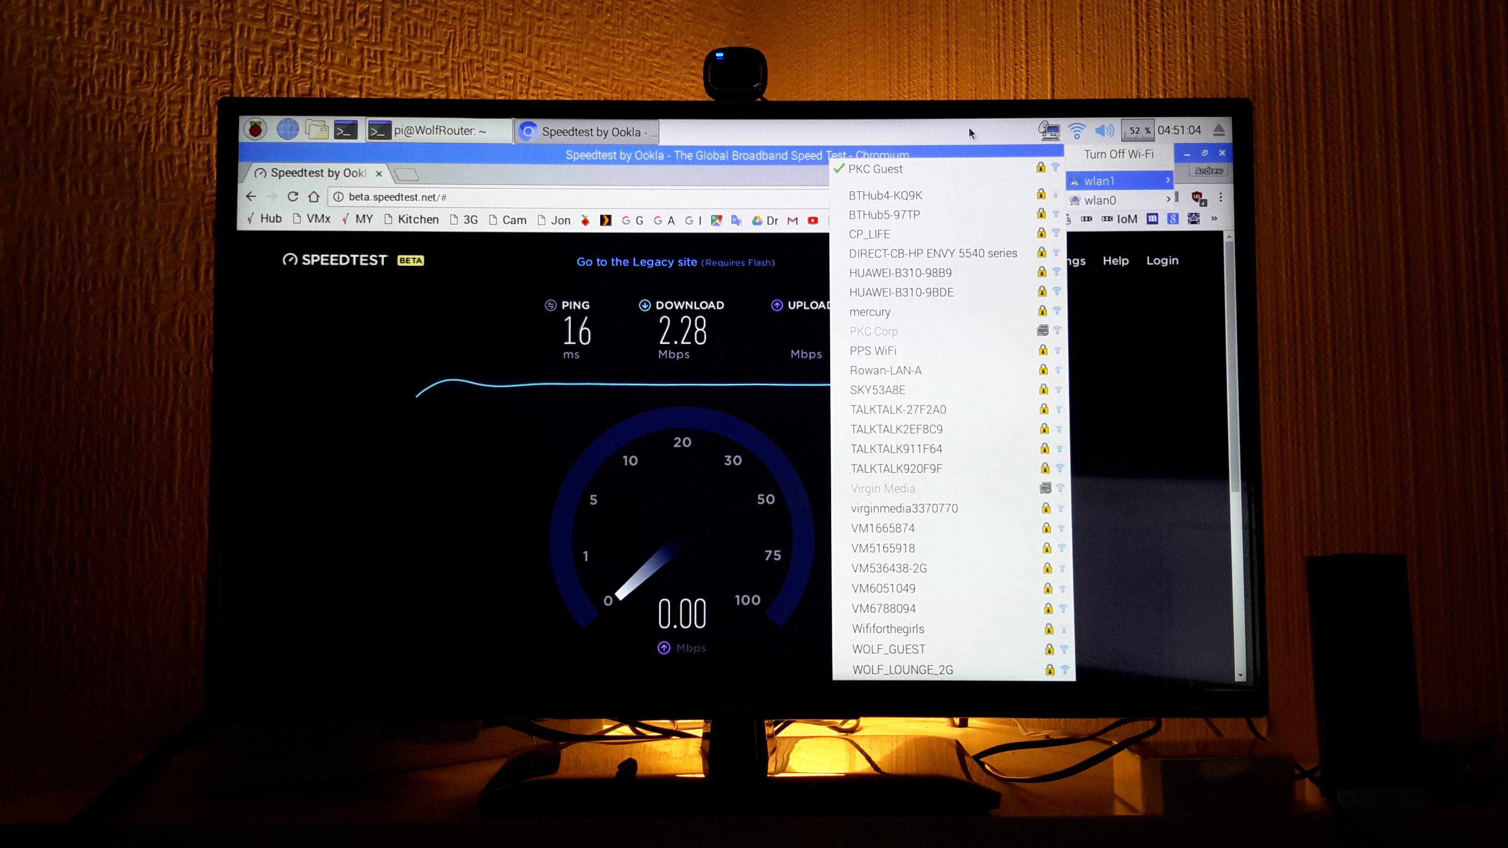Connect to HUAWEI-B310-9BDE
The height and width of the screenshot is (848, 1508).
pos(949,291)
